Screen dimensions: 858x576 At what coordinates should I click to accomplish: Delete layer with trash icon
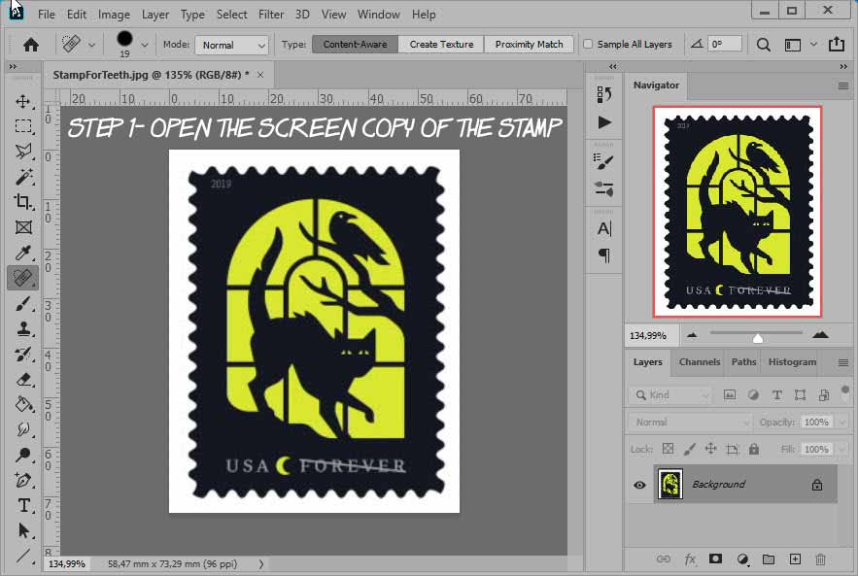coord(820,559)
